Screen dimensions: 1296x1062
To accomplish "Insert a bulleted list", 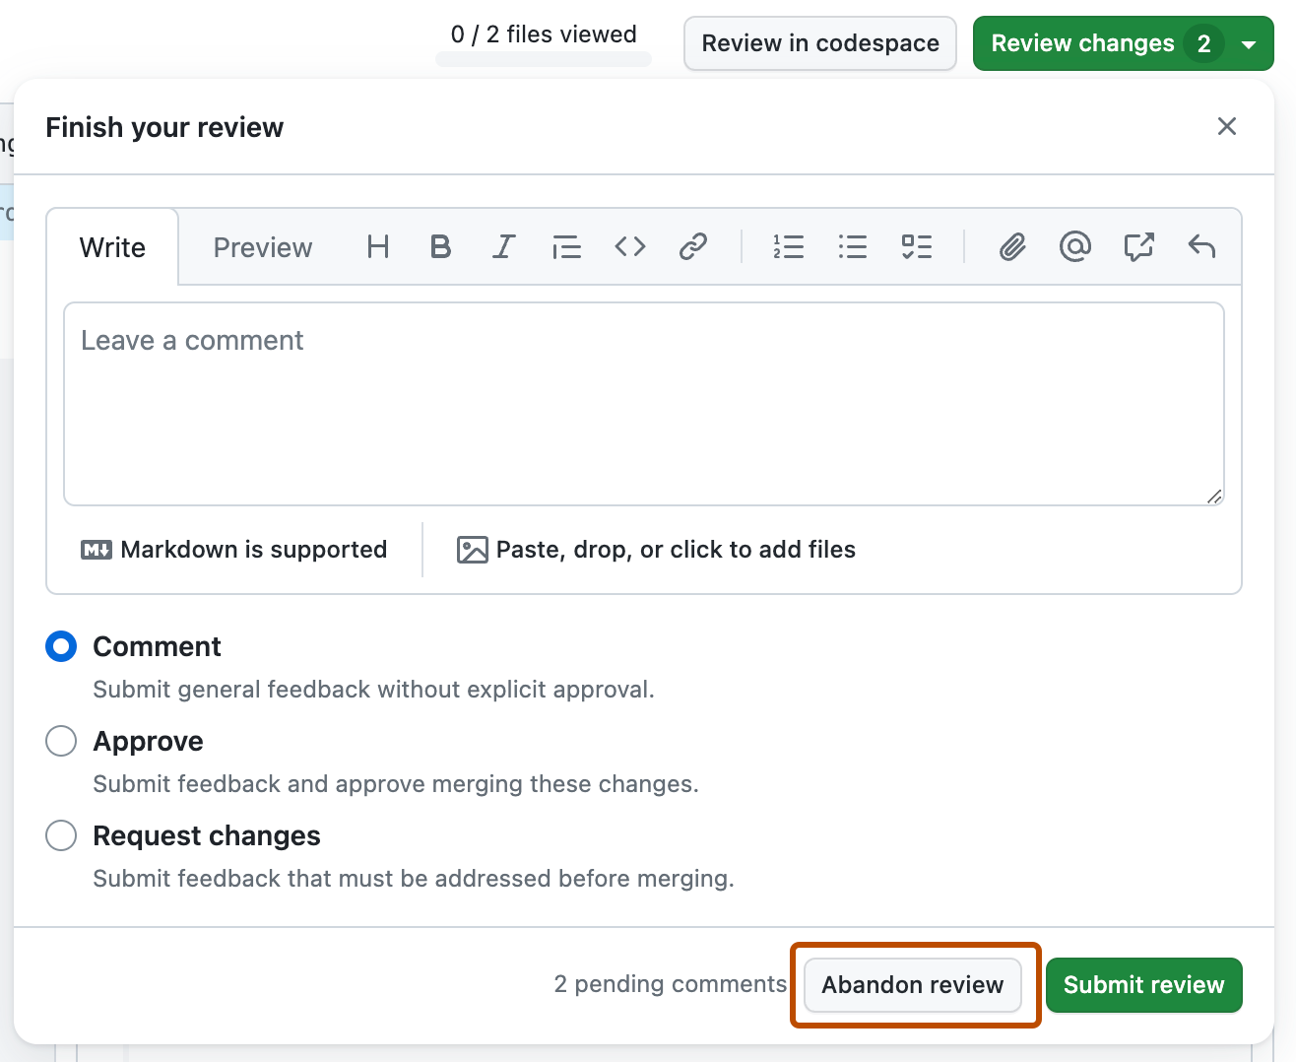I will point(852,246).
